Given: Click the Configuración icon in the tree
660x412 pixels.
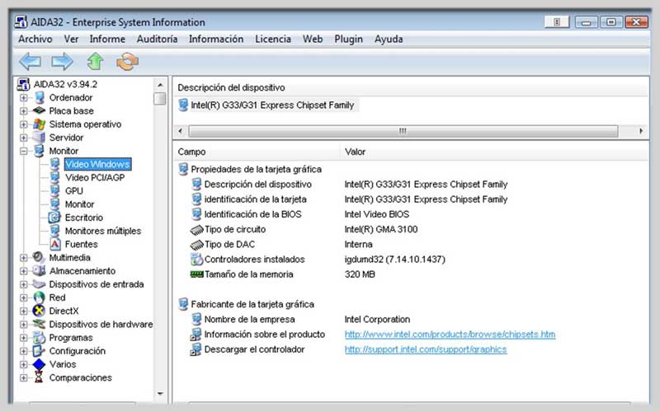Looking at the screenshot, I should point(39,351).
